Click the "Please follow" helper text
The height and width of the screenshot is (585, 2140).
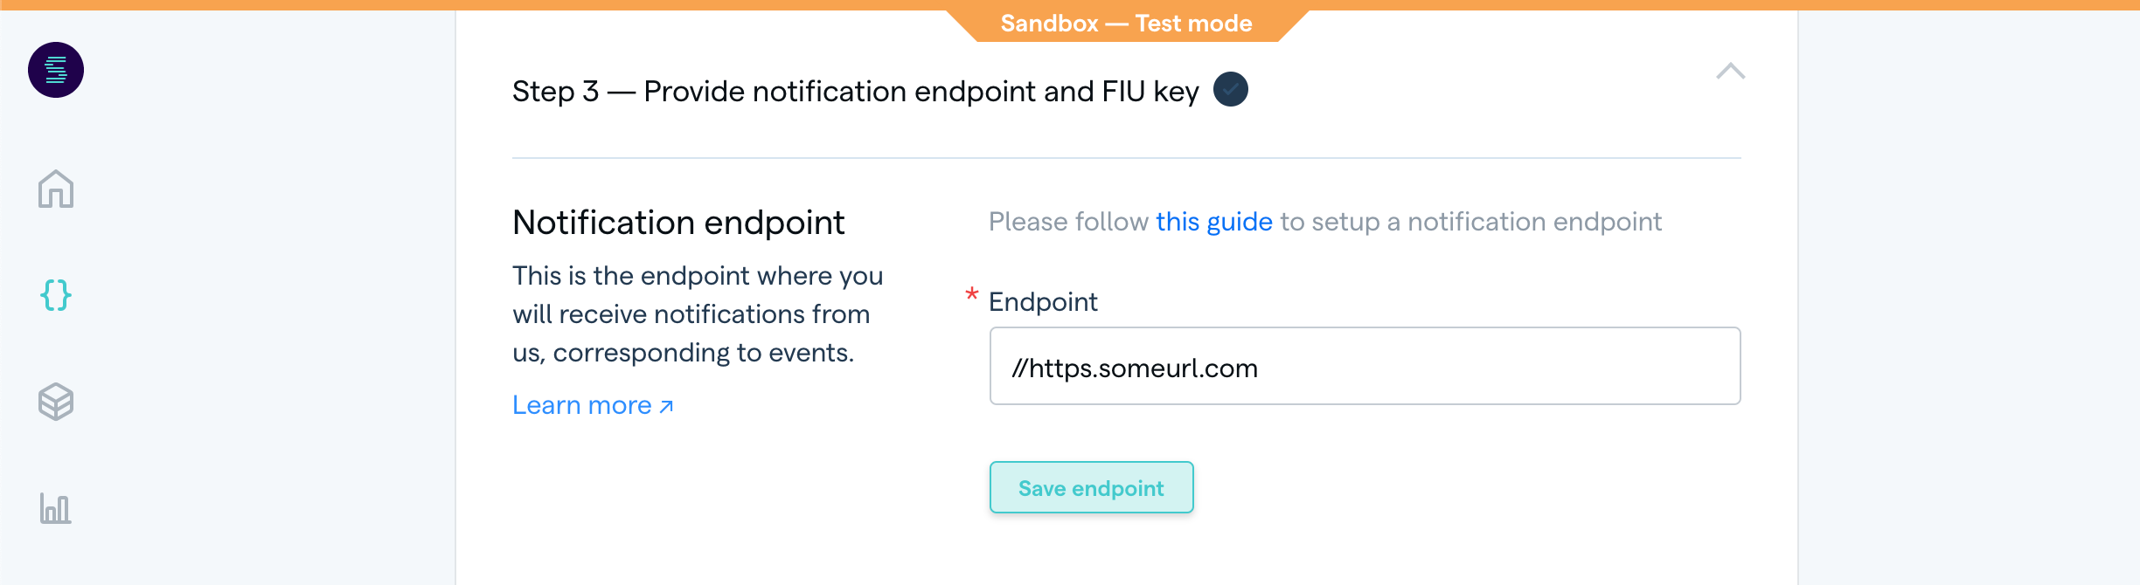[x=1068, y=222]
